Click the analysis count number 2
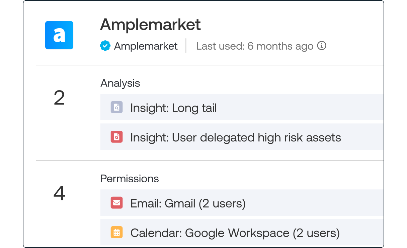Image resolution: width=407 pixels, height=248 pixels. (x=59, y=99)
